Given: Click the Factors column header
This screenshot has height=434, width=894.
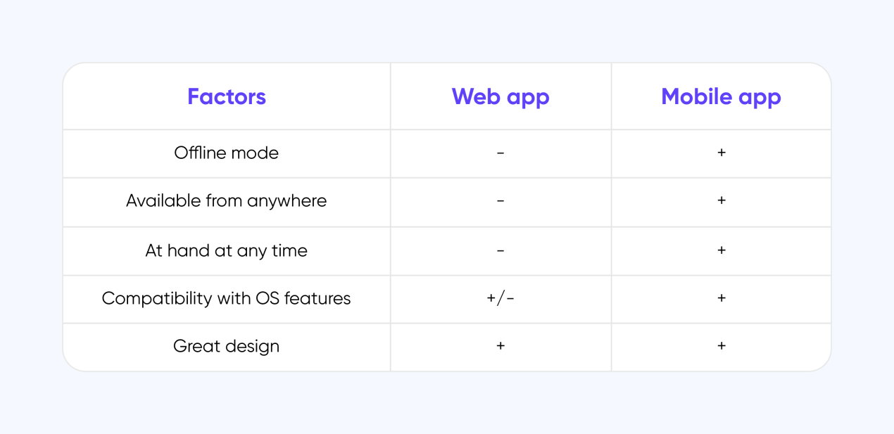Looking at the screenshot, I should click(227, 96).
